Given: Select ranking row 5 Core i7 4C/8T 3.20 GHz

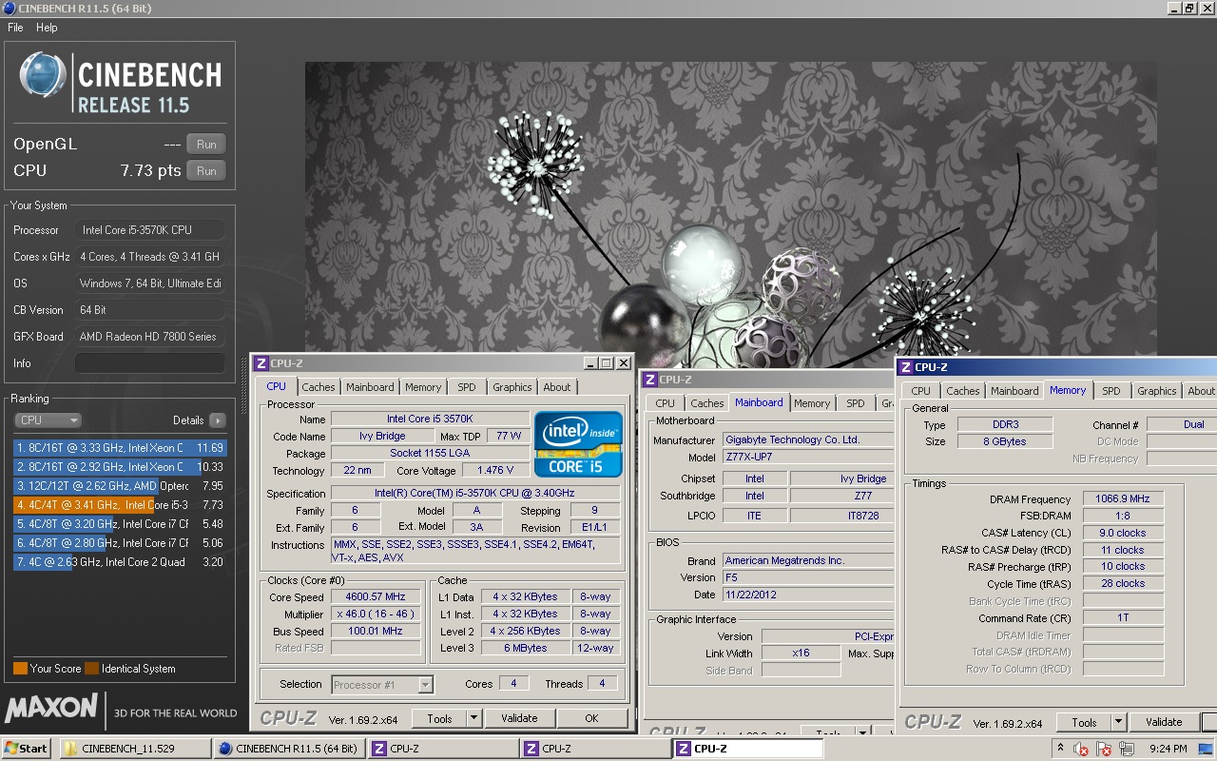Looking at the screenshot, I should click(120, 523).
